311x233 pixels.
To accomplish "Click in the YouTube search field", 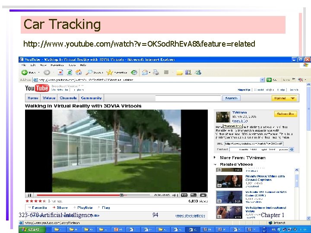I will pos(188,98).
